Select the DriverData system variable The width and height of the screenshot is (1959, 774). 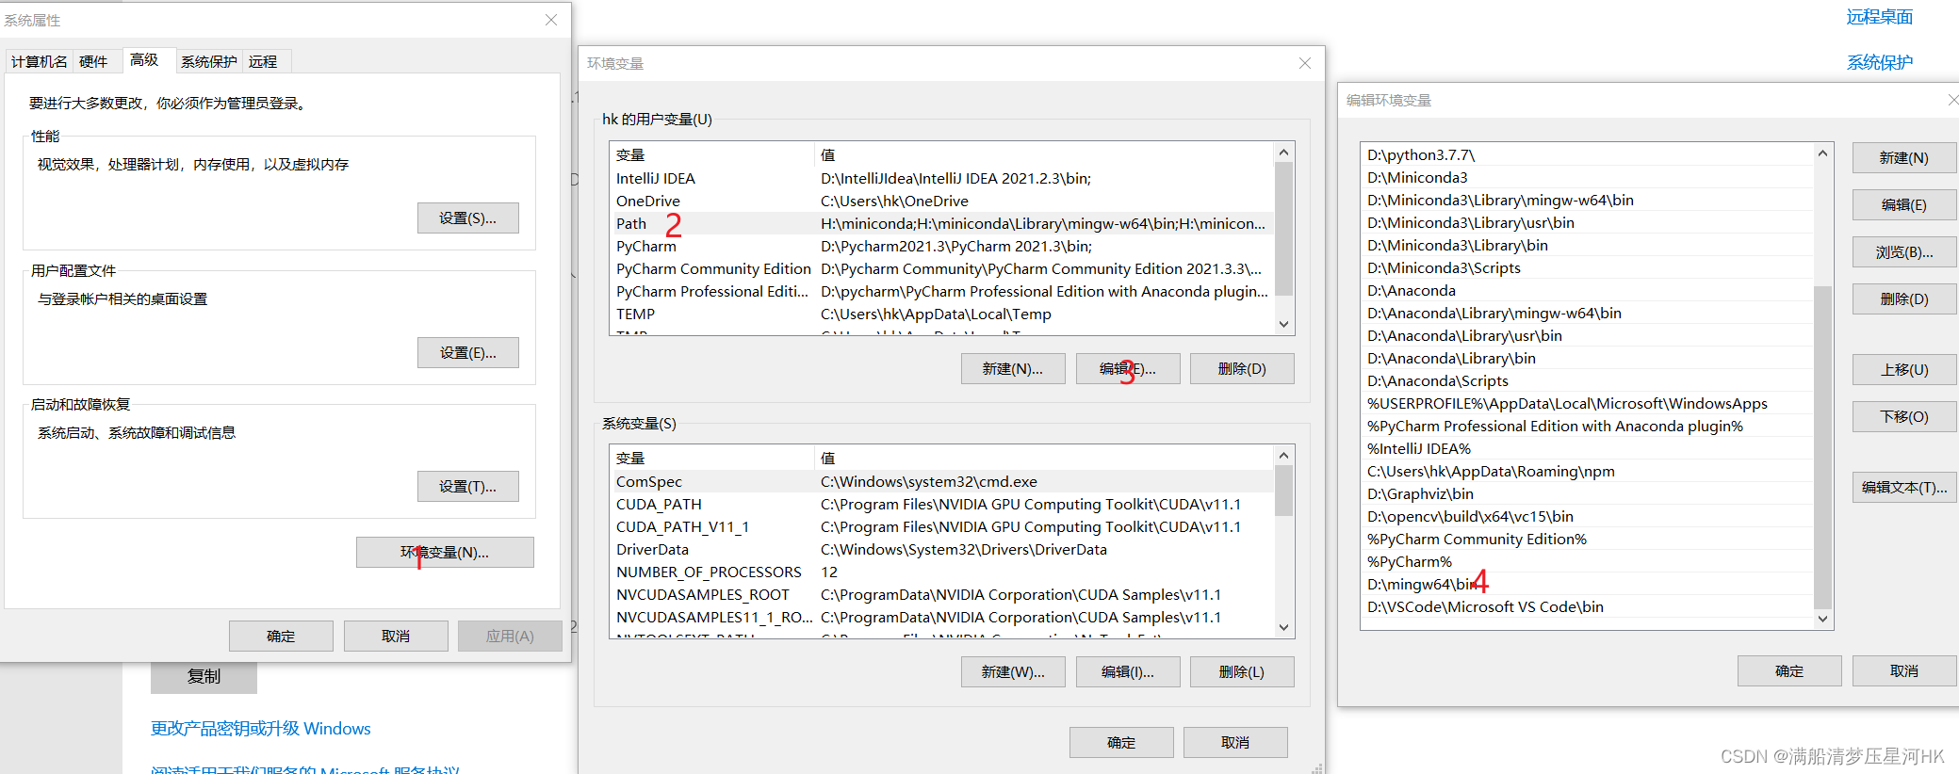(x=942, y=549)
